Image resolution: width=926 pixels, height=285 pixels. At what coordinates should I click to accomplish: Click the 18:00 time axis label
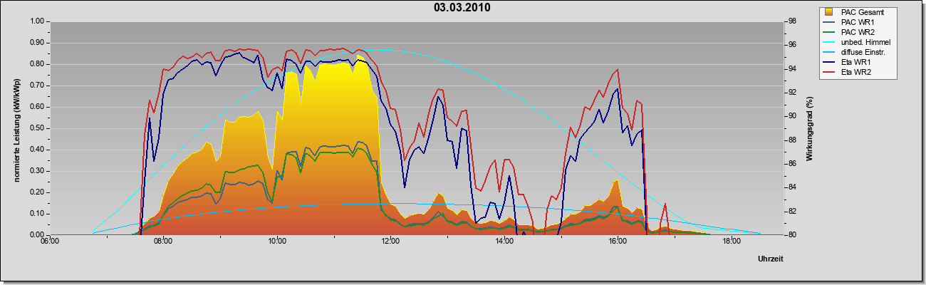pos(732,242)
